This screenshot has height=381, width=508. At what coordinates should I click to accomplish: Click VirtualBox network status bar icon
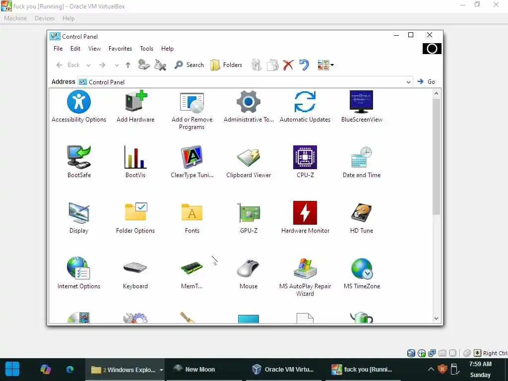432,353
